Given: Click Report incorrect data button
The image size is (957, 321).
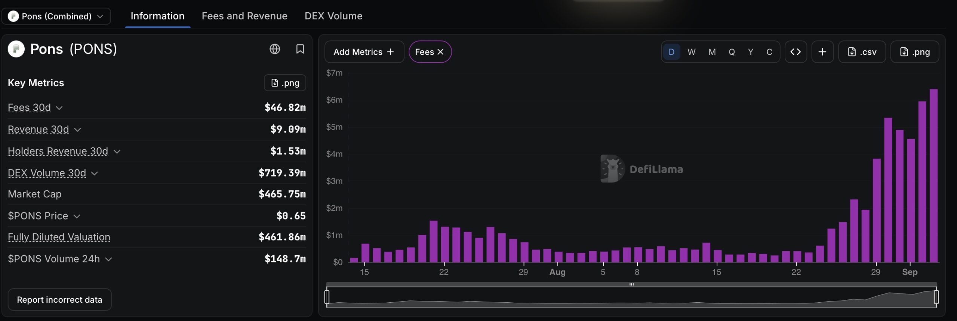Looking at the screenshot, I should click(59, 300).
